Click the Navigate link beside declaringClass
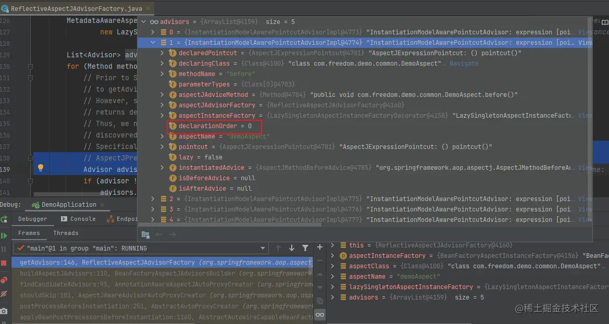 click(x=464, y=64)
